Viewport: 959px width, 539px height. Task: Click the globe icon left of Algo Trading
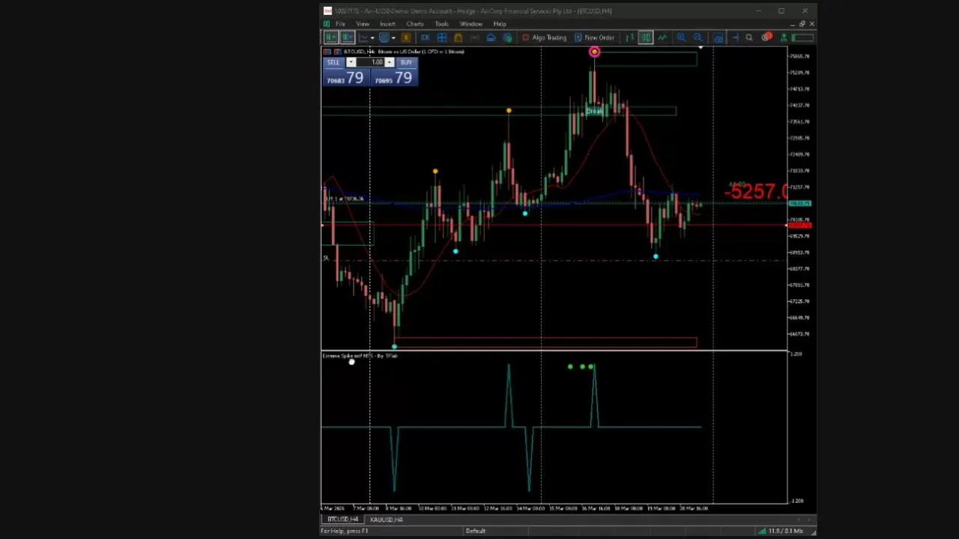507,37
